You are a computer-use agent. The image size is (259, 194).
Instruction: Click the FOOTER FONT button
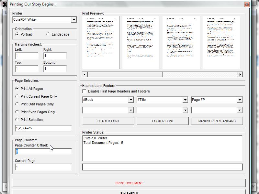163,121
